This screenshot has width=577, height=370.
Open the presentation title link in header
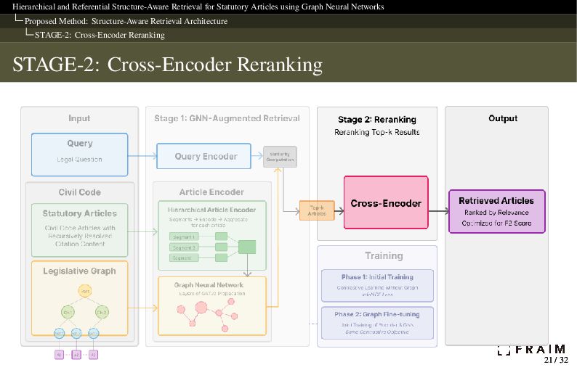(x=198, y=7)
